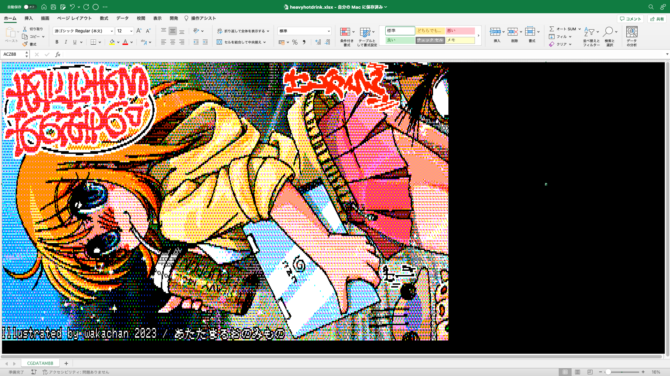
Task: Click the Share button
Action: (x=657, y=19)
